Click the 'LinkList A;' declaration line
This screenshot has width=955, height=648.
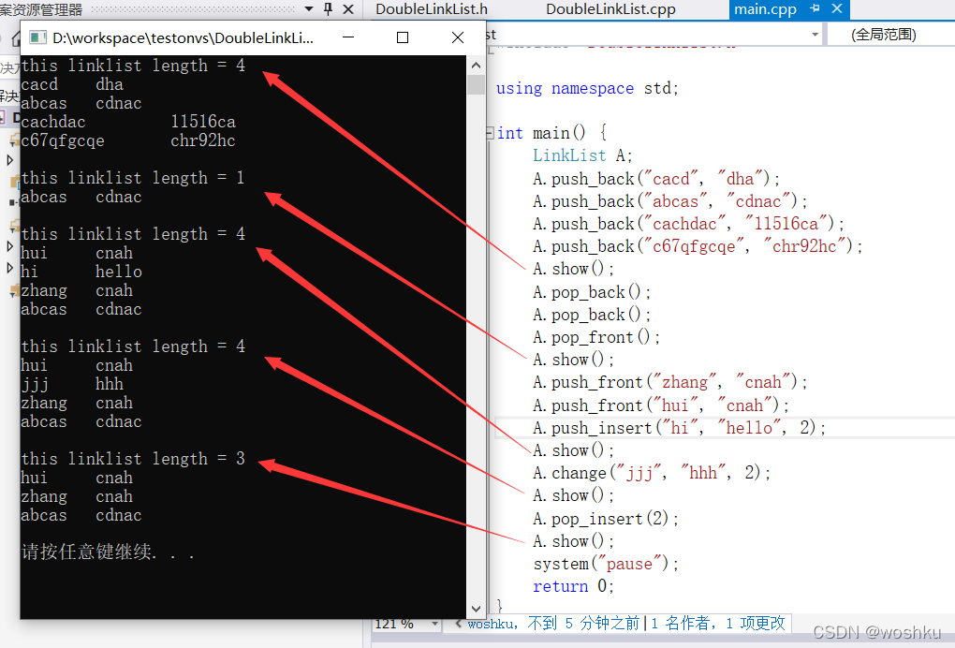(x=582, y=155)
